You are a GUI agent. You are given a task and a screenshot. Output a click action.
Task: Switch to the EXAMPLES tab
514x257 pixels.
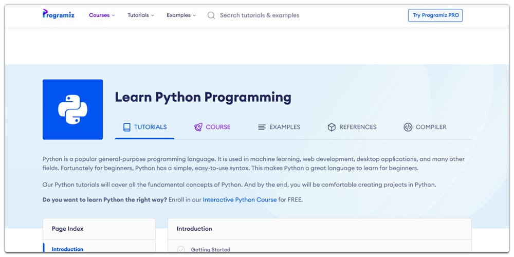click(284, 127)
